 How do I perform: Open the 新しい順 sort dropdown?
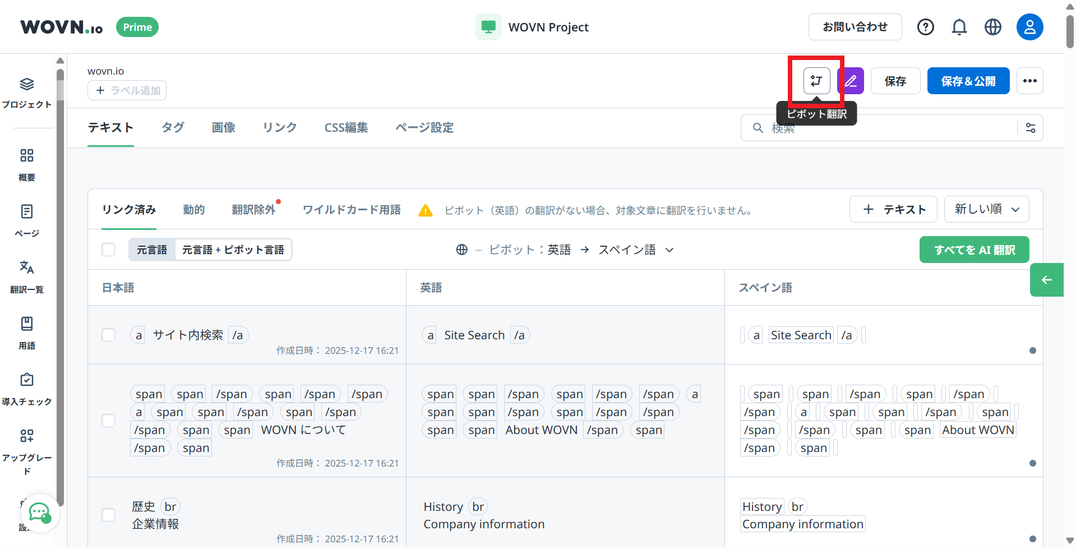coord(986,209)
